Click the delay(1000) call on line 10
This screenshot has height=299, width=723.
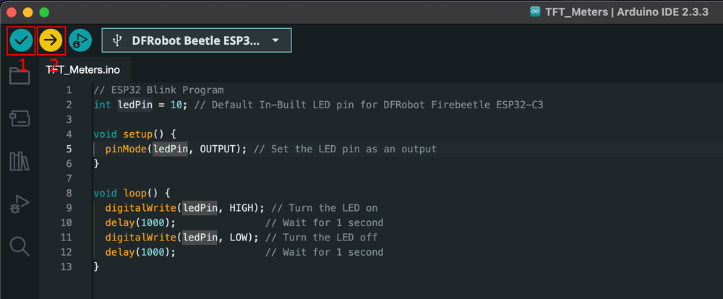point(140,222)
